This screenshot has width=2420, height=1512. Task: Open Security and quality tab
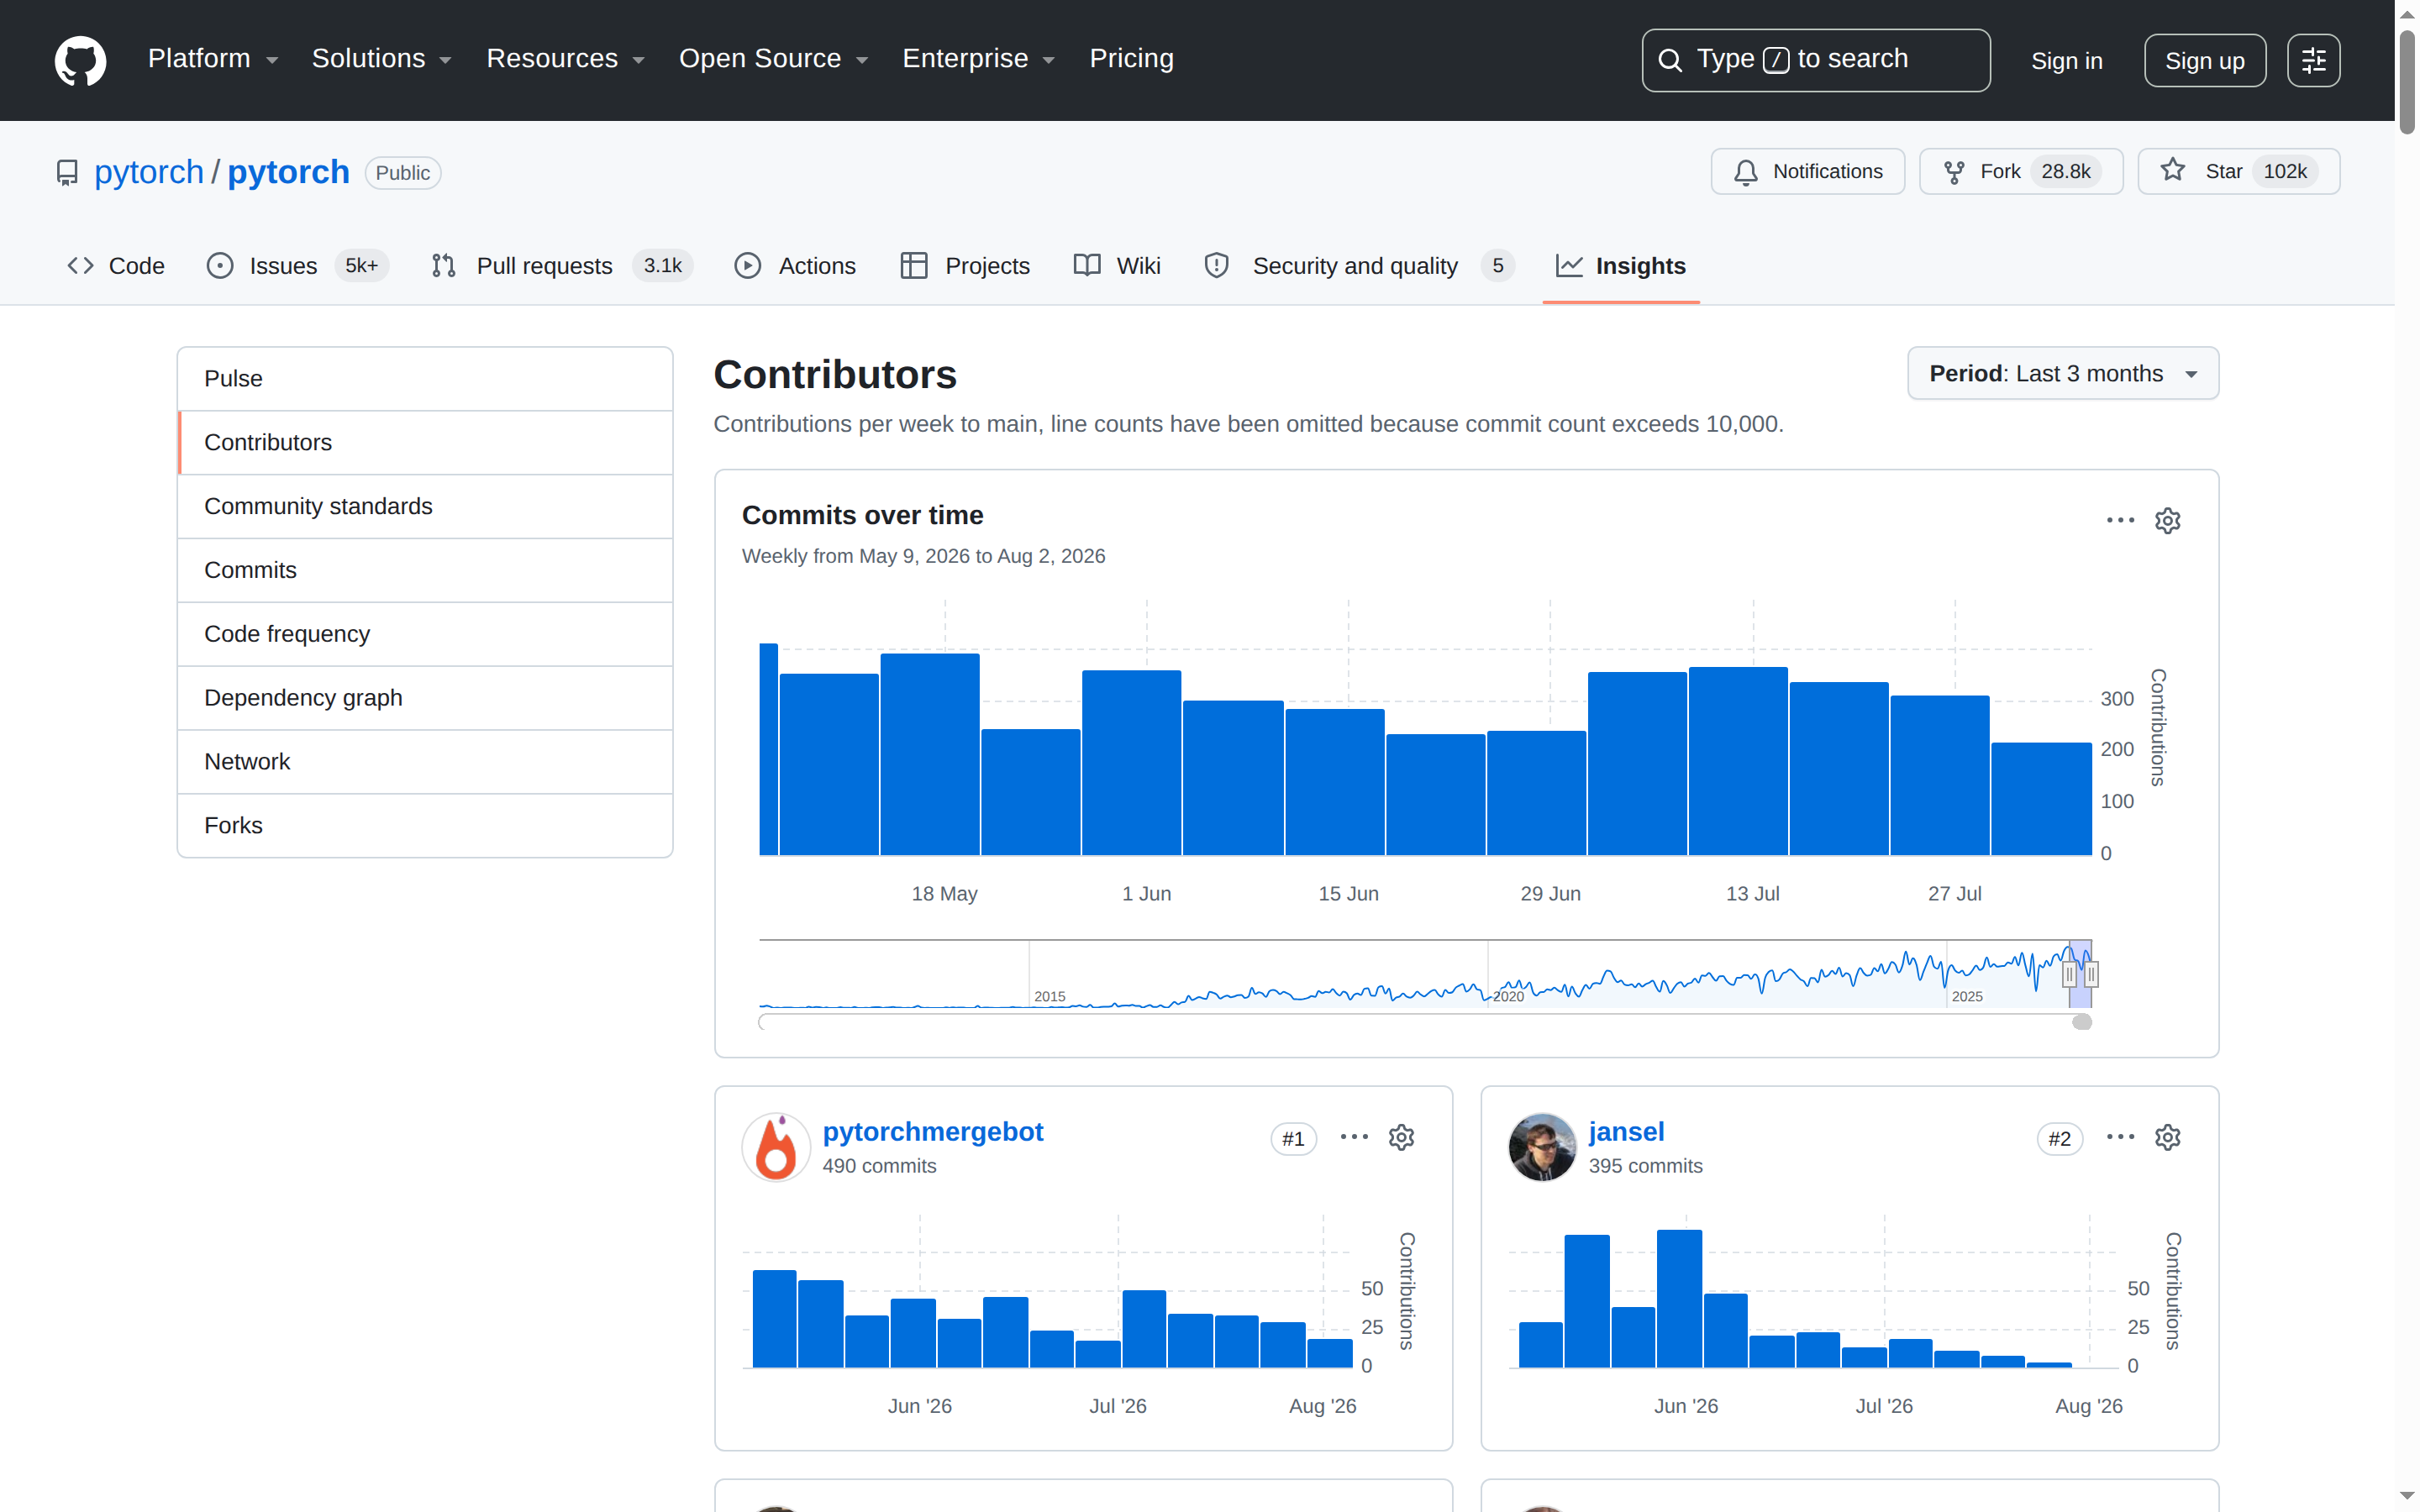(x=1360, y=266)
